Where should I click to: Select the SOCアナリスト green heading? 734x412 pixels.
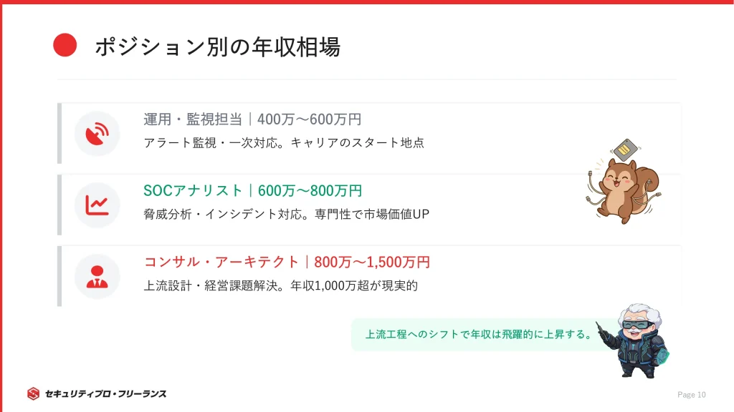point(252,191)
